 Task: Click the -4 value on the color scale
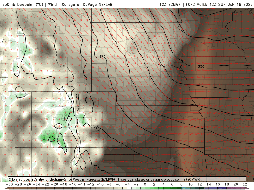point(127,184)
